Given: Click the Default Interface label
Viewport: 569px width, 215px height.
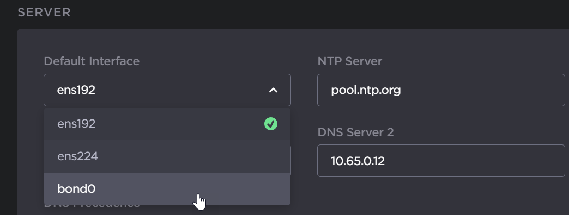Looking at the screenshot, I should (92, 61).
